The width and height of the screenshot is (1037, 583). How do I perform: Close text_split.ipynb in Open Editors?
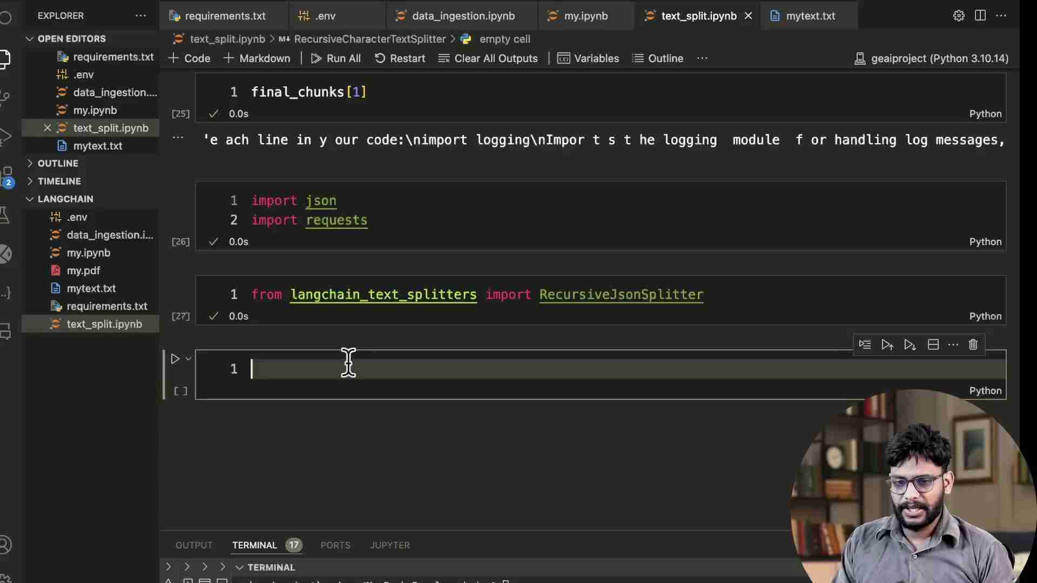(x=48, y=128)
